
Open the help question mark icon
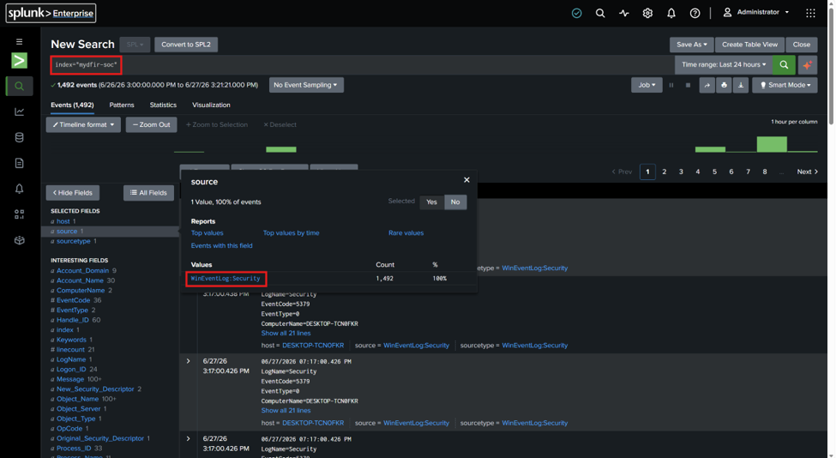(x=695, y=14)
